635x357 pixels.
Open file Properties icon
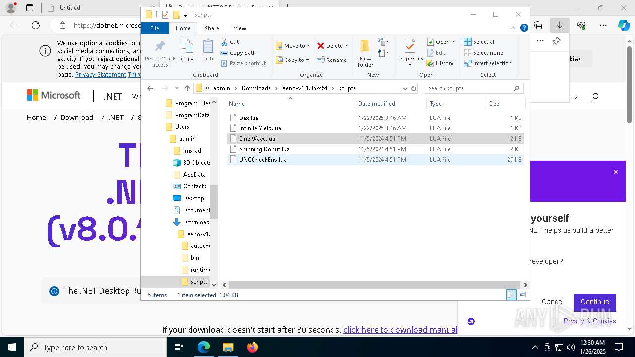click(x=410, y=47)
